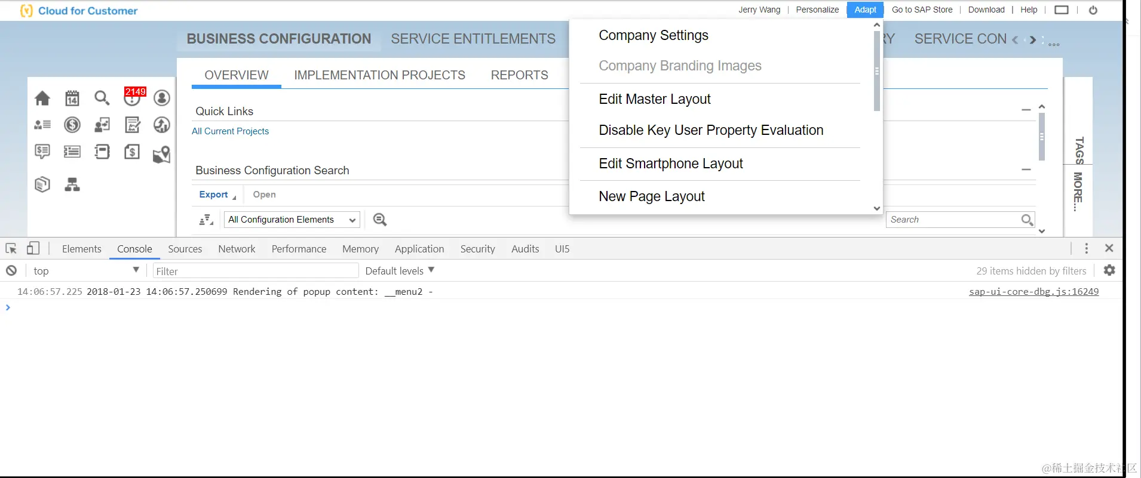Open the TAGS side panel tab
The width and height of the screenshot is (1141, 478).
pos(1079,150)
